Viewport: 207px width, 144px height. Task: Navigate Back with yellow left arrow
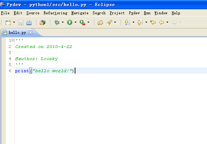[161, 22]
